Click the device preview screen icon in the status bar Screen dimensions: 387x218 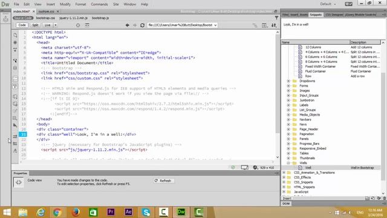coord(244,168)
